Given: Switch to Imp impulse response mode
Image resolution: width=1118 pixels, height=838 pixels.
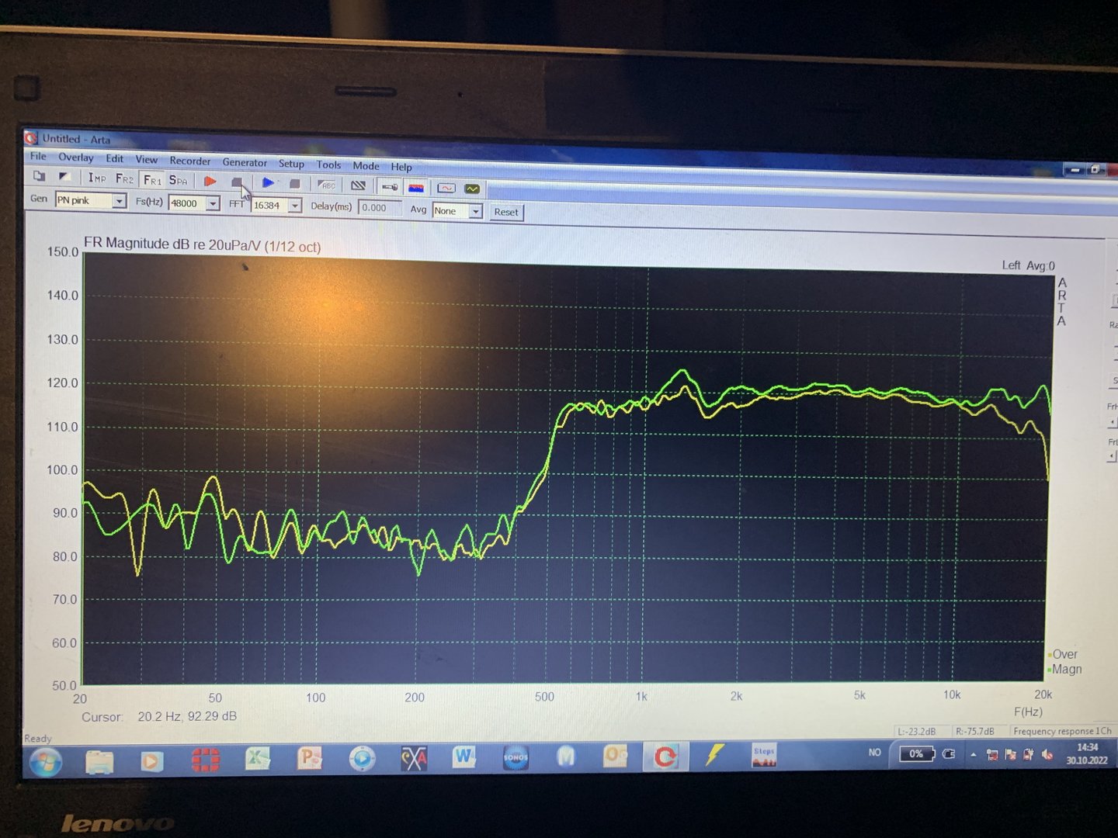Looking at the screenshot, I should point(97,178).
